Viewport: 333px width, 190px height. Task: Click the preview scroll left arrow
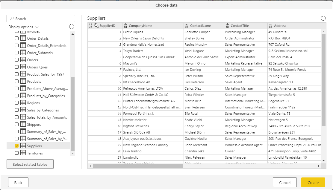(x=90, y=166)
